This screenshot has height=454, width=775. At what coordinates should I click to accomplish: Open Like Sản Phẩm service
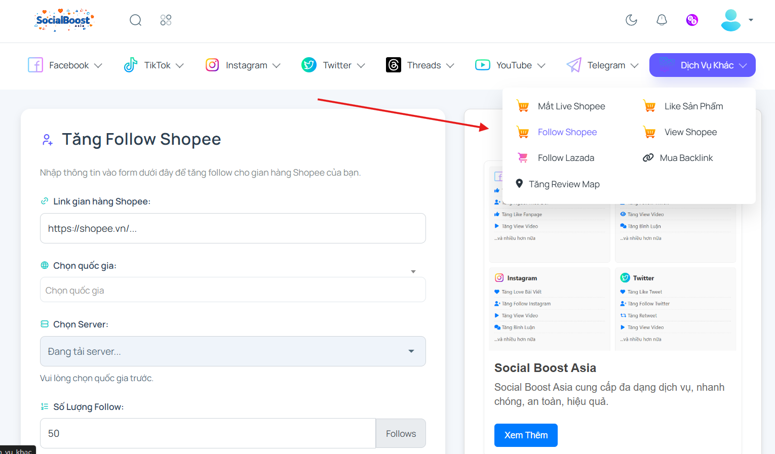point(693,106)
